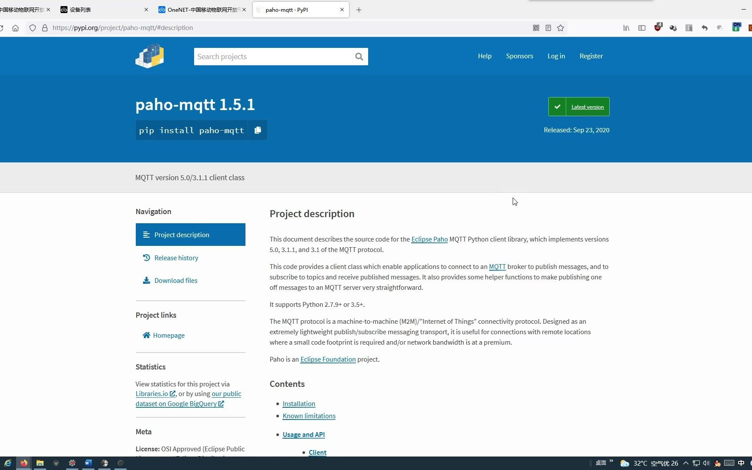The width and height of the screenshot is (752, 470).
Task: Select Project description in navigation
Action: pos(191,235)
